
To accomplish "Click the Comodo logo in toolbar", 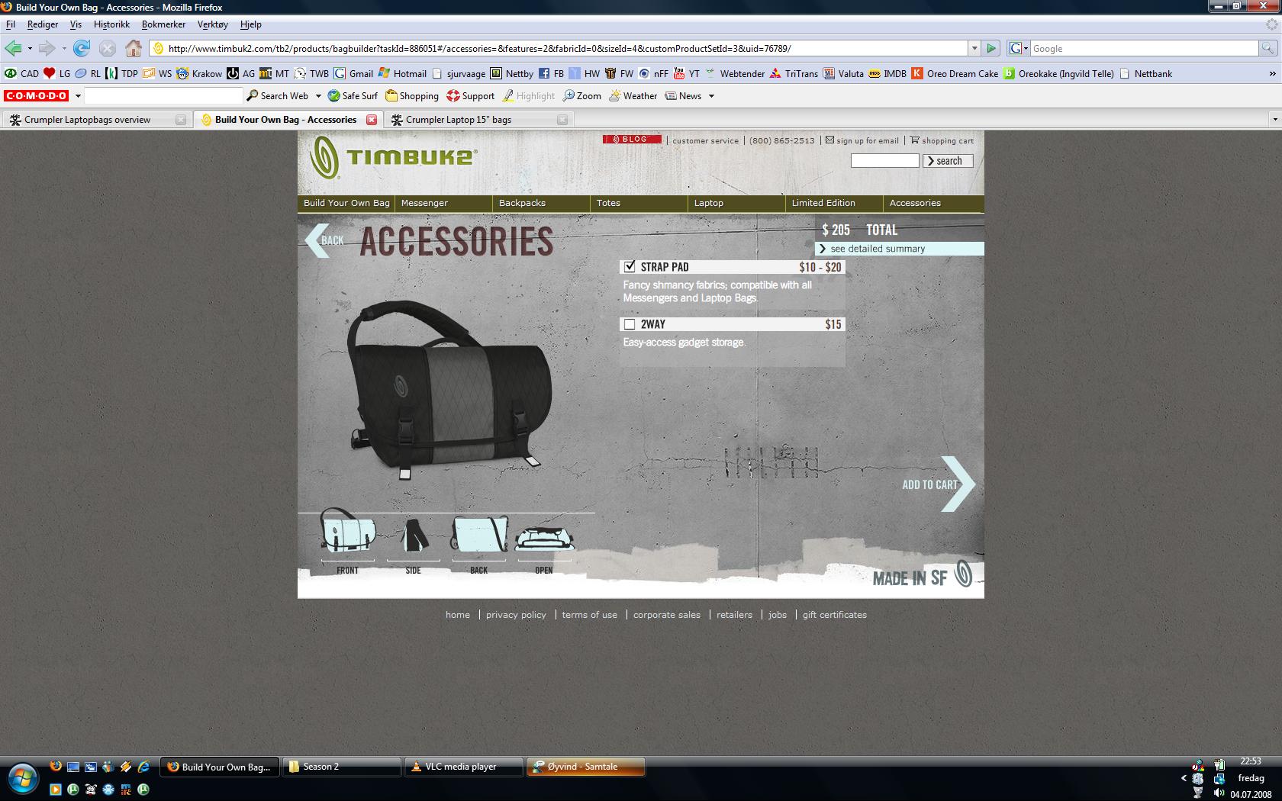I will coord(36,95).
